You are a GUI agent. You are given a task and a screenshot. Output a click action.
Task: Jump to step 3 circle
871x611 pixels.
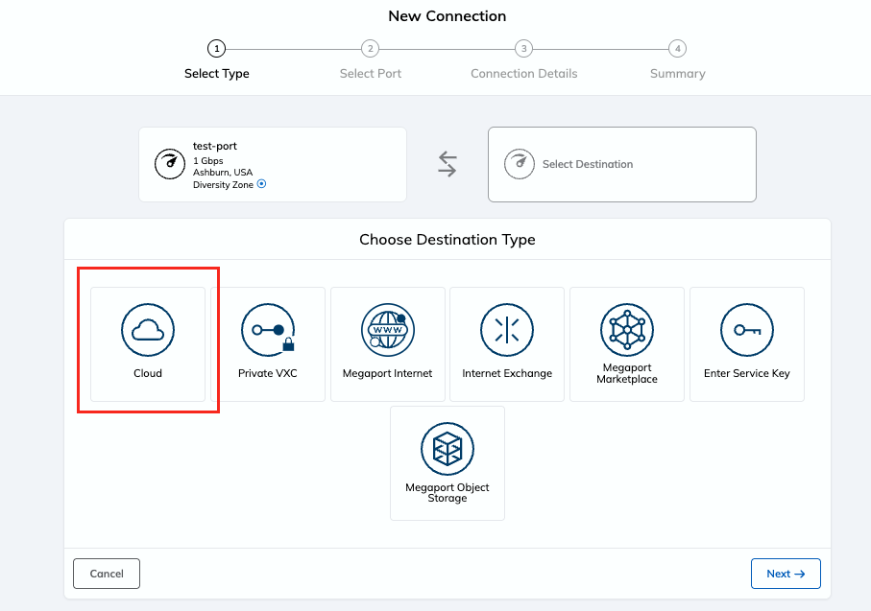pyautogui.click(x=523, y=49)
